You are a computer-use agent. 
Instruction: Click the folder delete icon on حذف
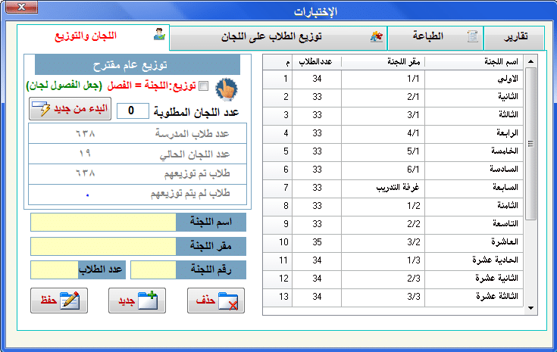[x=228, y=301]
